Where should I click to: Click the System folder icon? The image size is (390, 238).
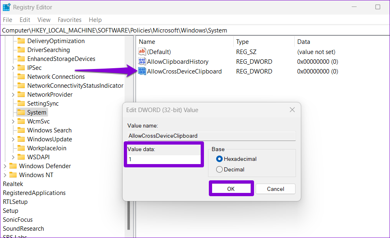pos(21,112)
